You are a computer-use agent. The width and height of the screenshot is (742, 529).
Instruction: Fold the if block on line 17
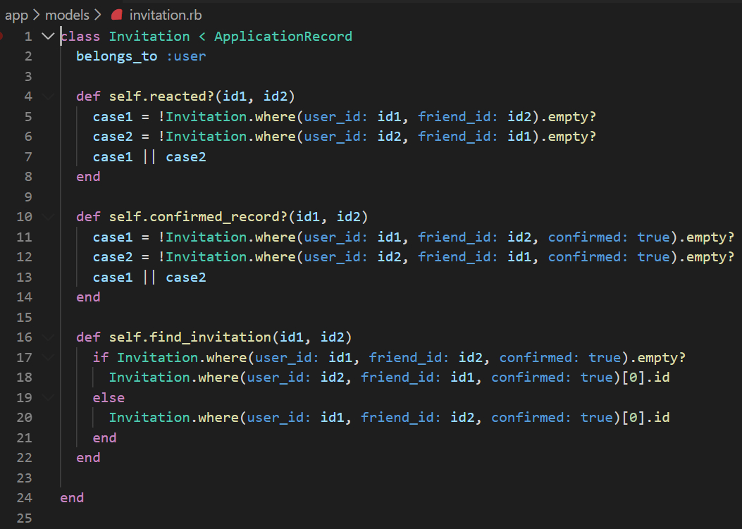coord(48,358)
